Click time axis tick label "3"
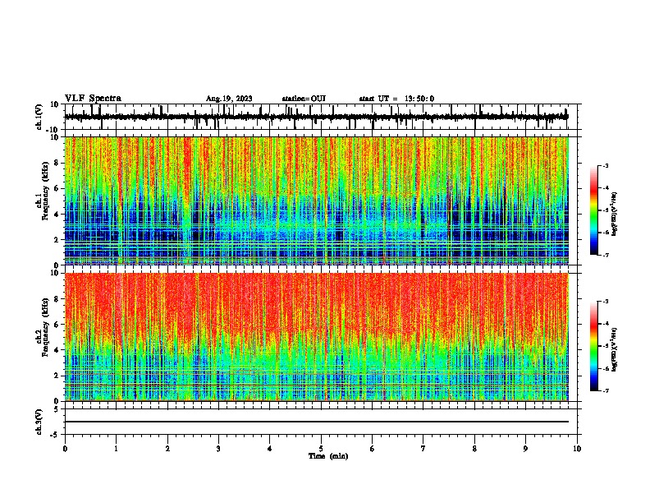The image size is (650, 503). tap(218, 449)
